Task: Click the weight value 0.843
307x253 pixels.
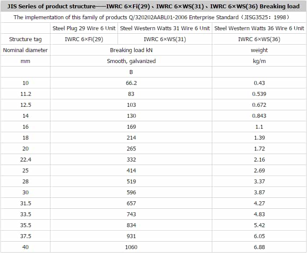Action: pyautogui.click(x=259, y=116)
